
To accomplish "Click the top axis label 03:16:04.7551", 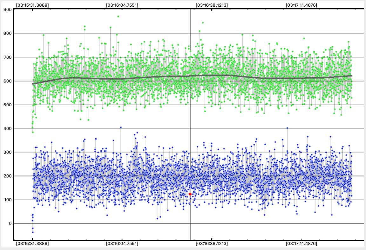I will (x=122, y=5).
